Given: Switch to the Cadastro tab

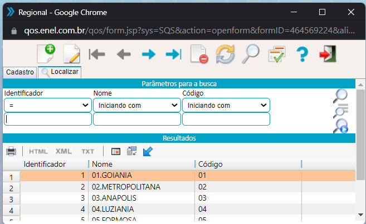Looking at the screenshot, I should pos(20,72).
